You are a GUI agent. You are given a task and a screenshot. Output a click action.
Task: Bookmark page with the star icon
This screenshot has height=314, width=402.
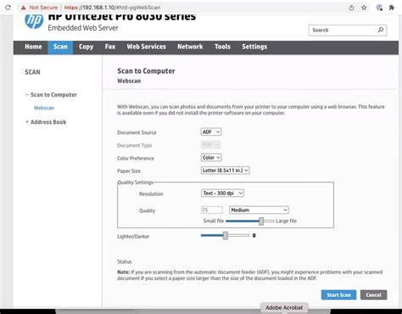click(364, 8)
